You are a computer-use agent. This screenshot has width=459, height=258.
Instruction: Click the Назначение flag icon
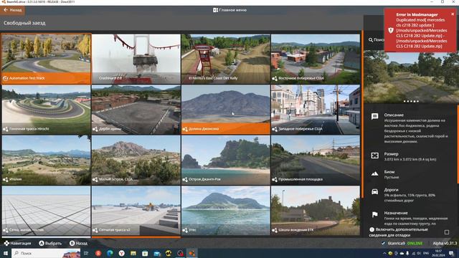tap(374, 215)
